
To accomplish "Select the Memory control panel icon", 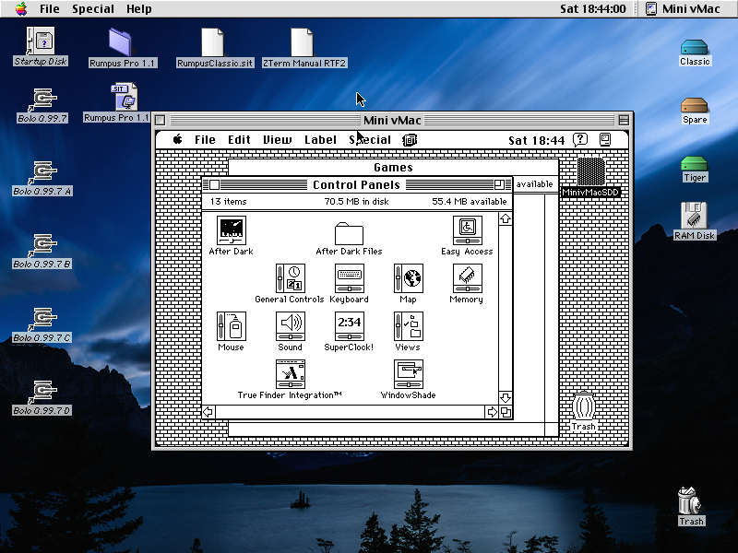I will tap(467, 278).
